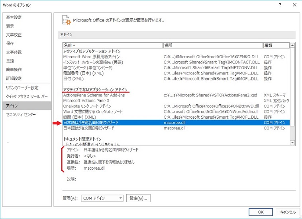Sort add-ins by 種類 column header
Screen dimensions: 302x219
coord(276,45)
